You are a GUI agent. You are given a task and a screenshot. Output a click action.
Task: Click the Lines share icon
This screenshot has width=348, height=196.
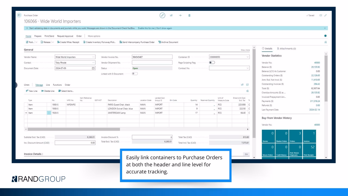point(242,85)
